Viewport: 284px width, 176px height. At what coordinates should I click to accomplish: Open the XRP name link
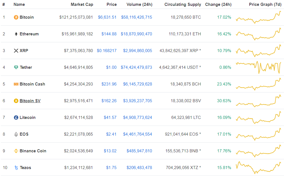tap(24, 51)
